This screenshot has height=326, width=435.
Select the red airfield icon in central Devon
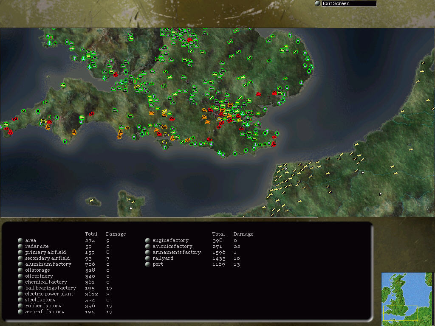[x=91, y=113]
